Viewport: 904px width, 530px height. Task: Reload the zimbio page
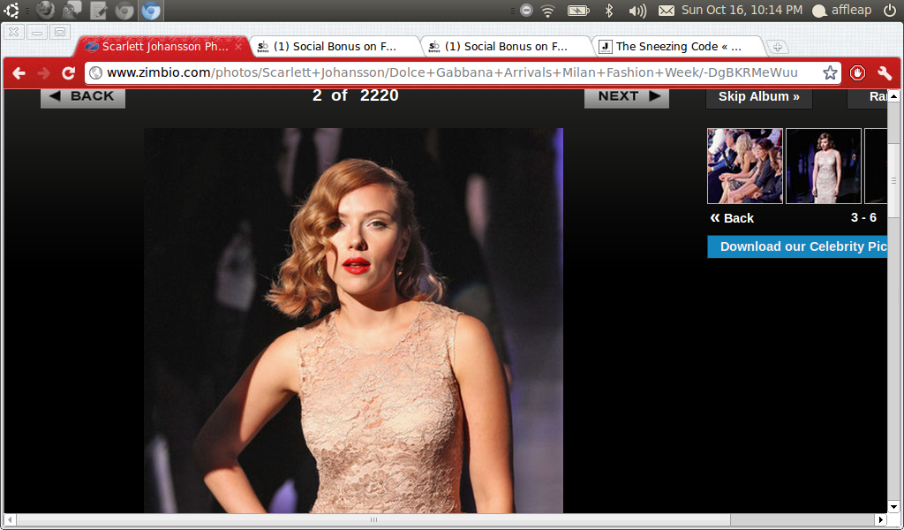pyautogui.click(x=69, y=73)
